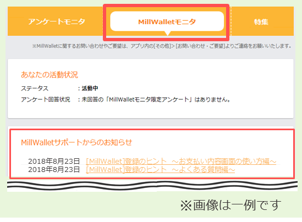Select the MillWalletモニタ tab
The image size is (302, 222).
pyautogui.click(x=167, y=21)
